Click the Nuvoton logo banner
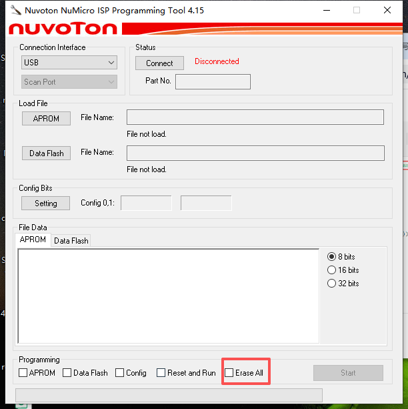The image size is (408, 409). (204, 29)
